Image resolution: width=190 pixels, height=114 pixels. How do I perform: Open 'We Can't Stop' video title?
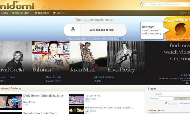tap(92, 96)
